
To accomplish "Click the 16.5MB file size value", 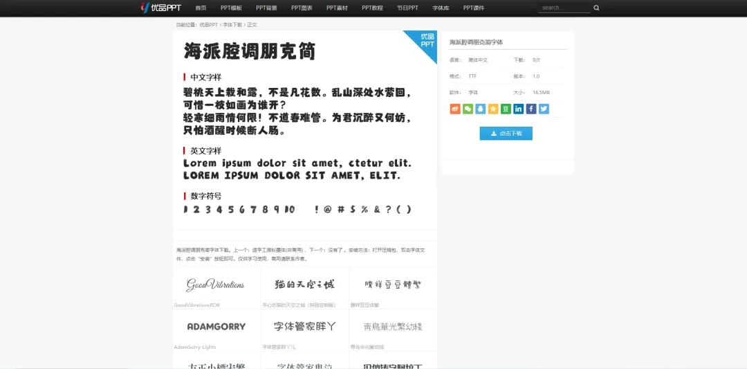I will point(541,93).
